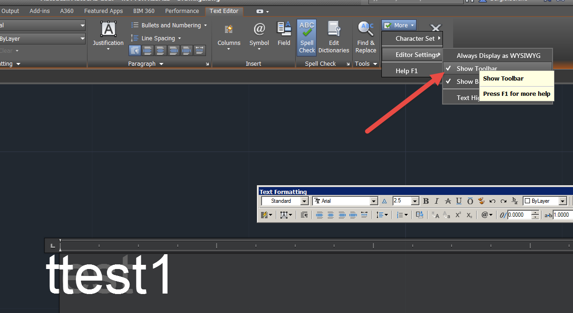Screen dimensions: 573x313
Task: Open the Symbol tool
Action: click(259, 35)
